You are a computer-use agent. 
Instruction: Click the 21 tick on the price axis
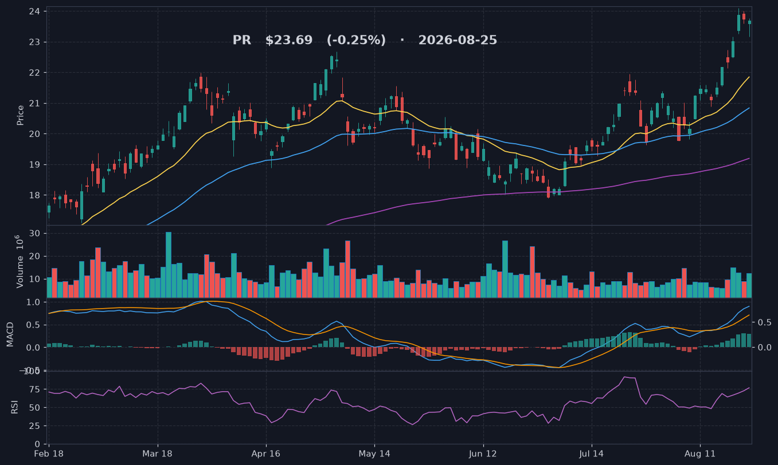pyautogui.click(x=34, y=104)
